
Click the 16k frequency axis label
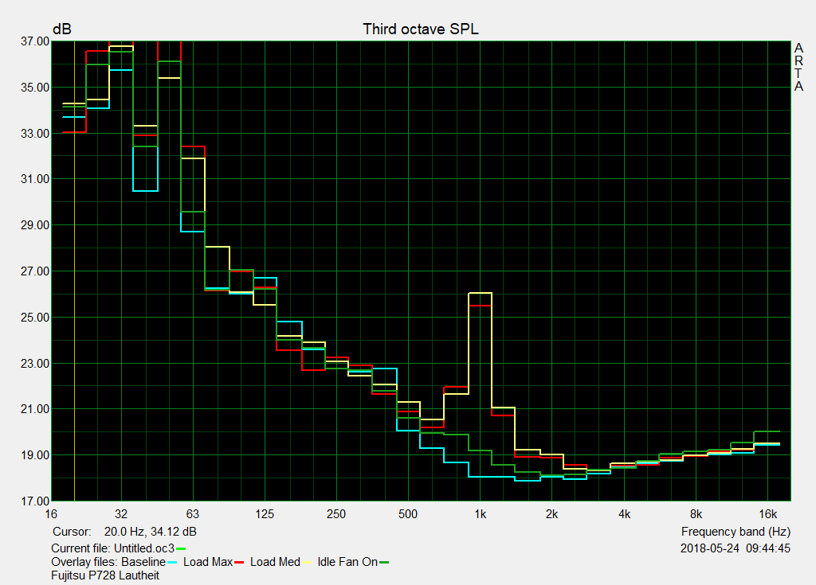pos(767,514)
